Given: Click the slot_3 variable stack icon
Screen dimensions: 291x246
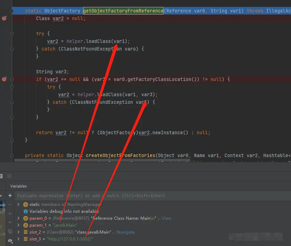Looking at the screenshot, I should point(25,239).
